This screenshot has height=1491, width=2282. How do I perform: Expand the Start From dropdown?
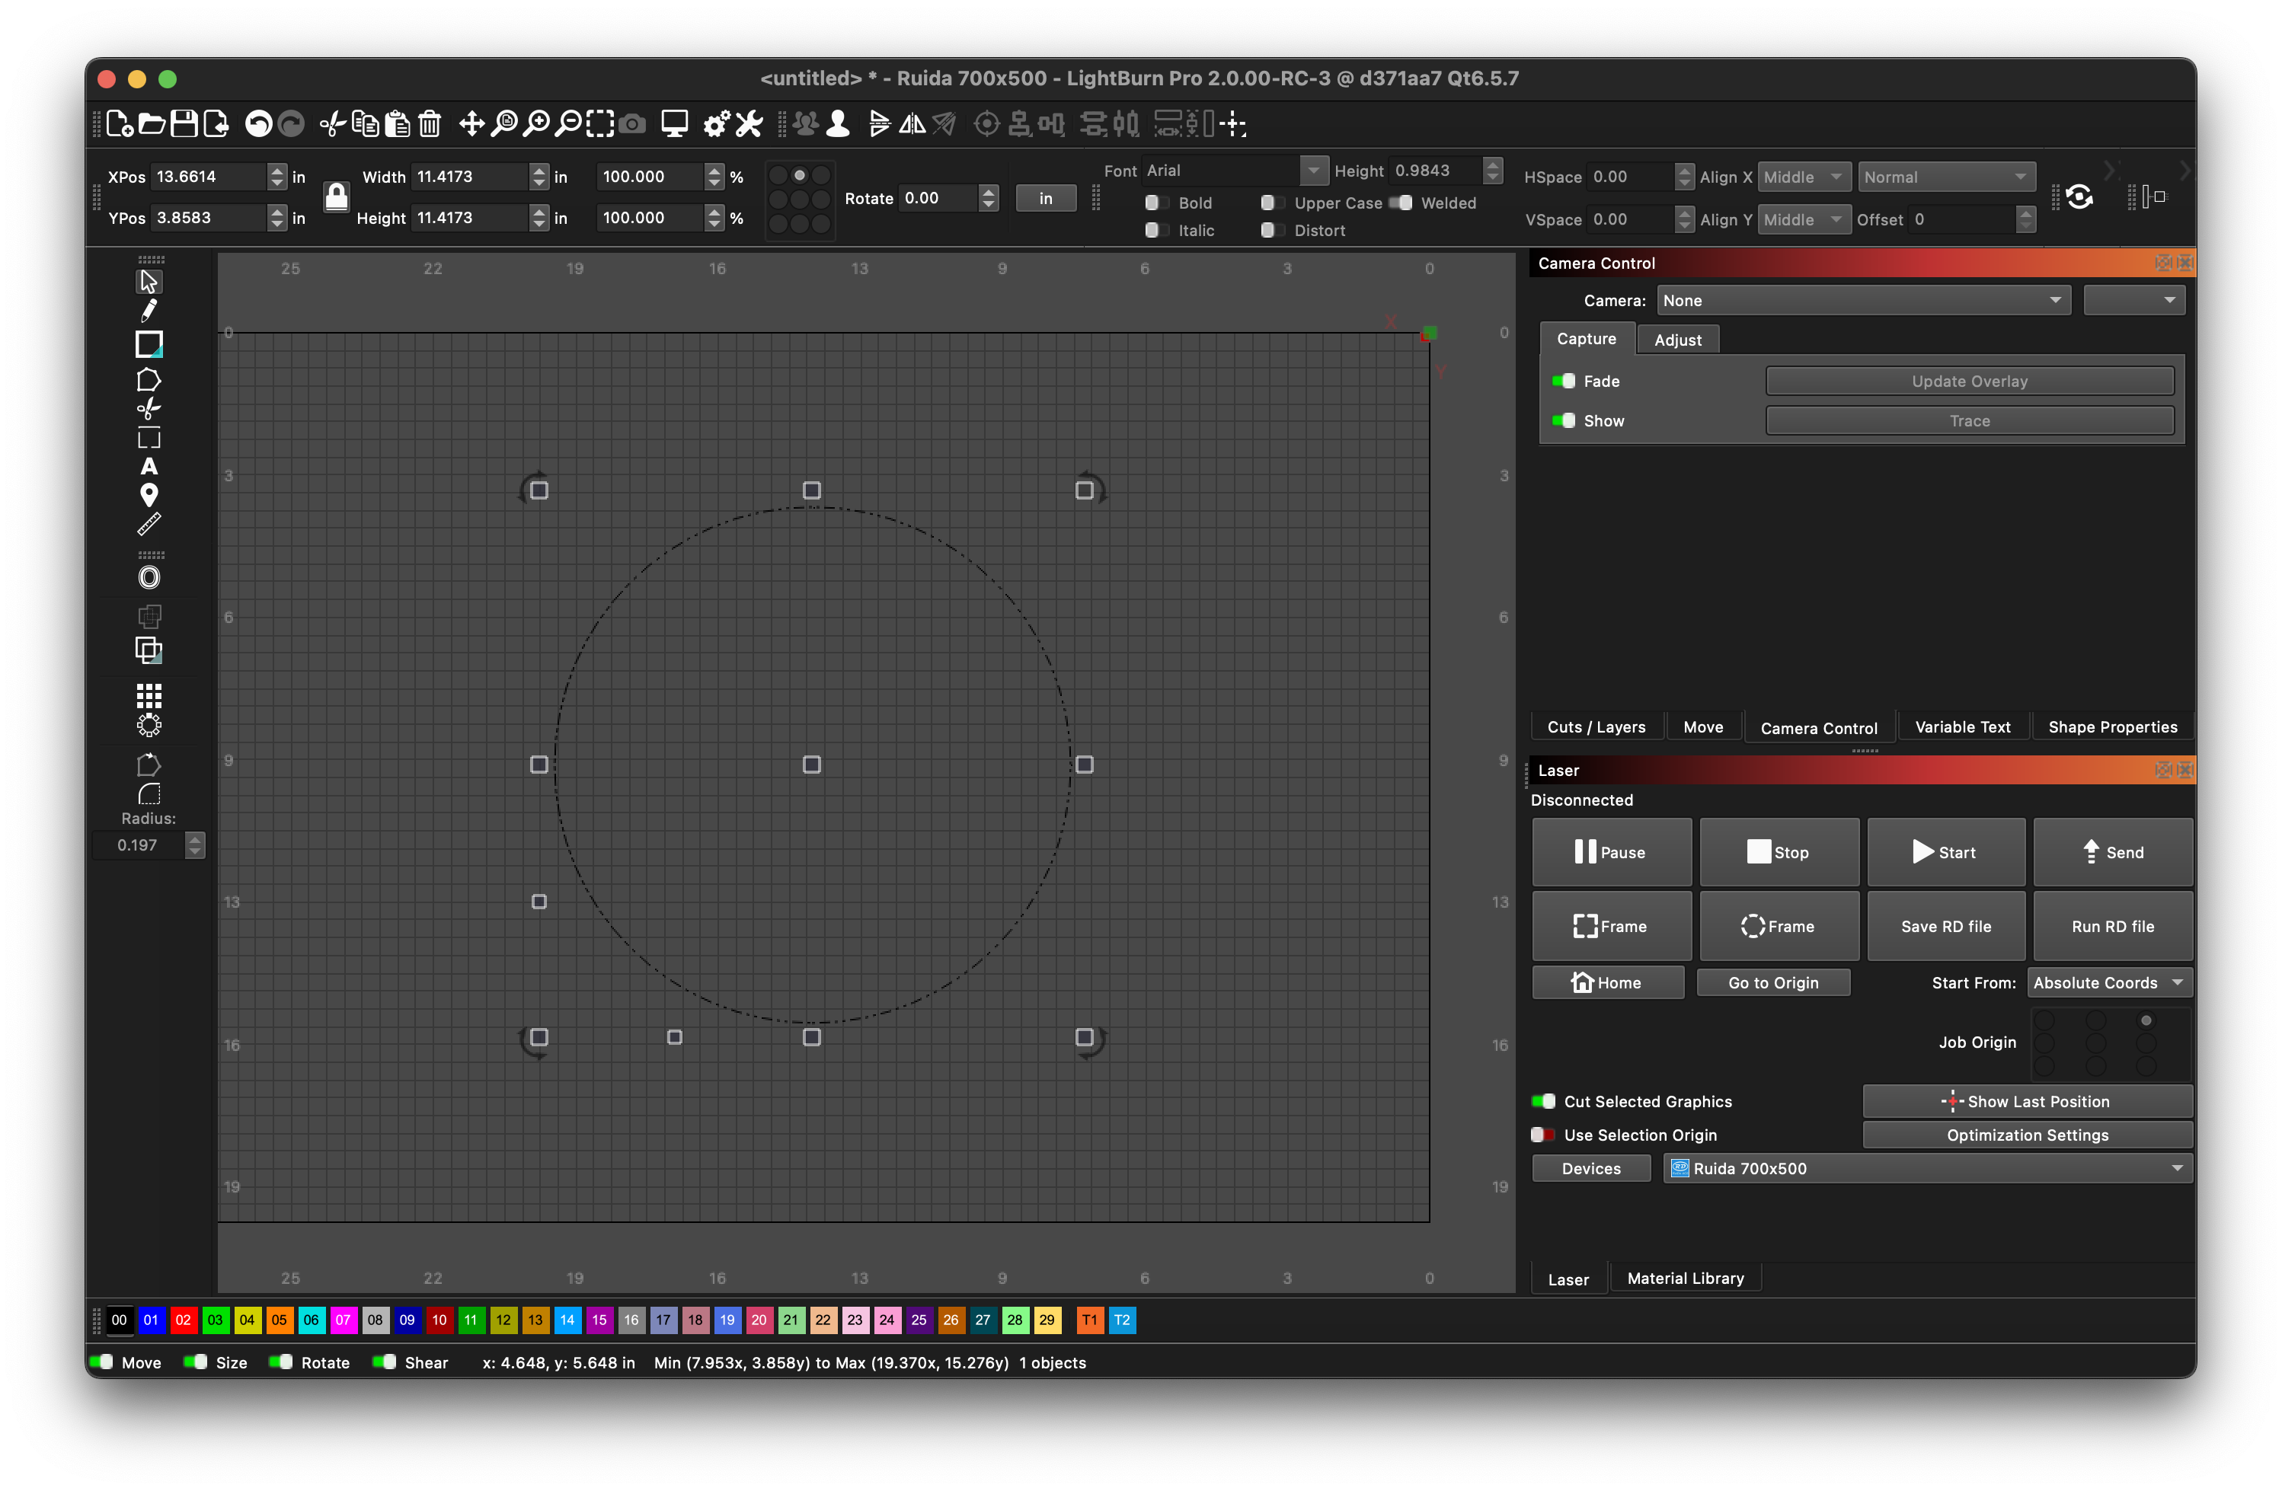pos(2108,983)
